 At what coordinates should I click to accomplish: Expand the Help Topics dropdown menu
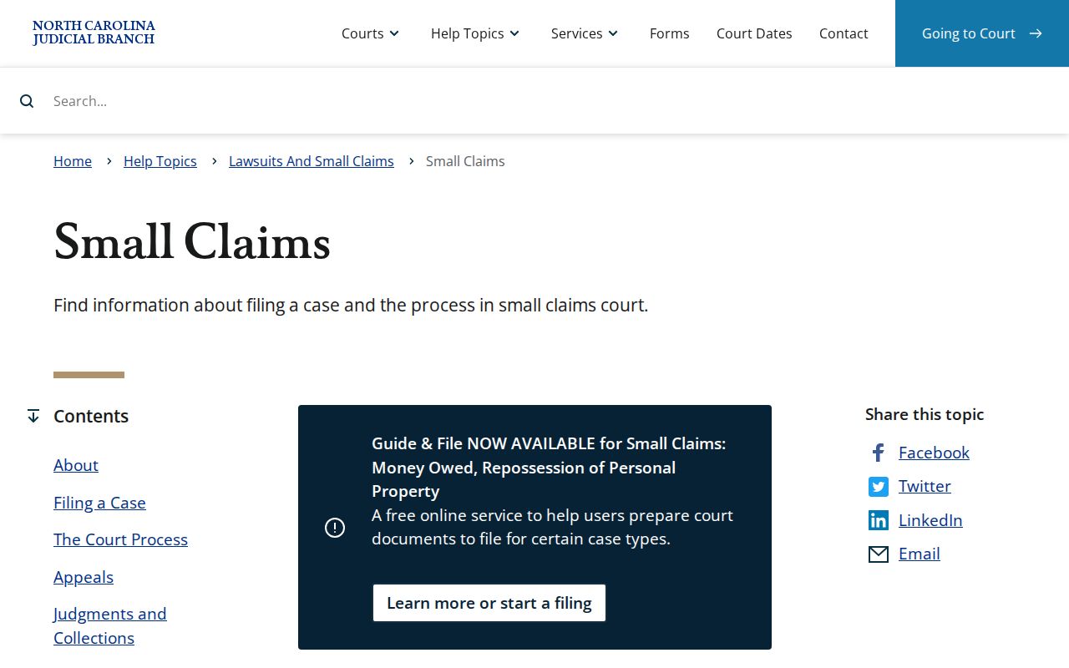coord(475,33)
